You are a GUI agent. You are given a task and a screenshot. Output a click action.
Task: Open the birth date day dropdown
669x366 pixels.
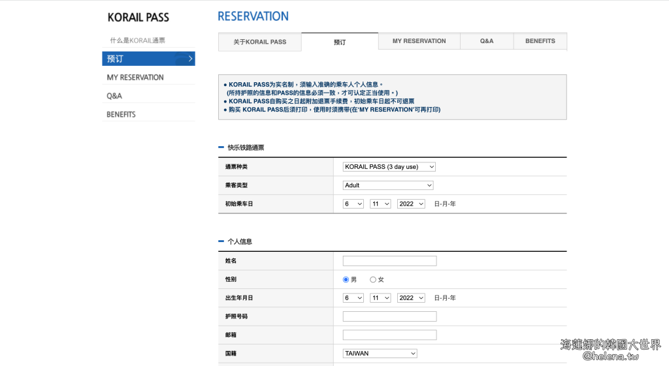(353, 298)
